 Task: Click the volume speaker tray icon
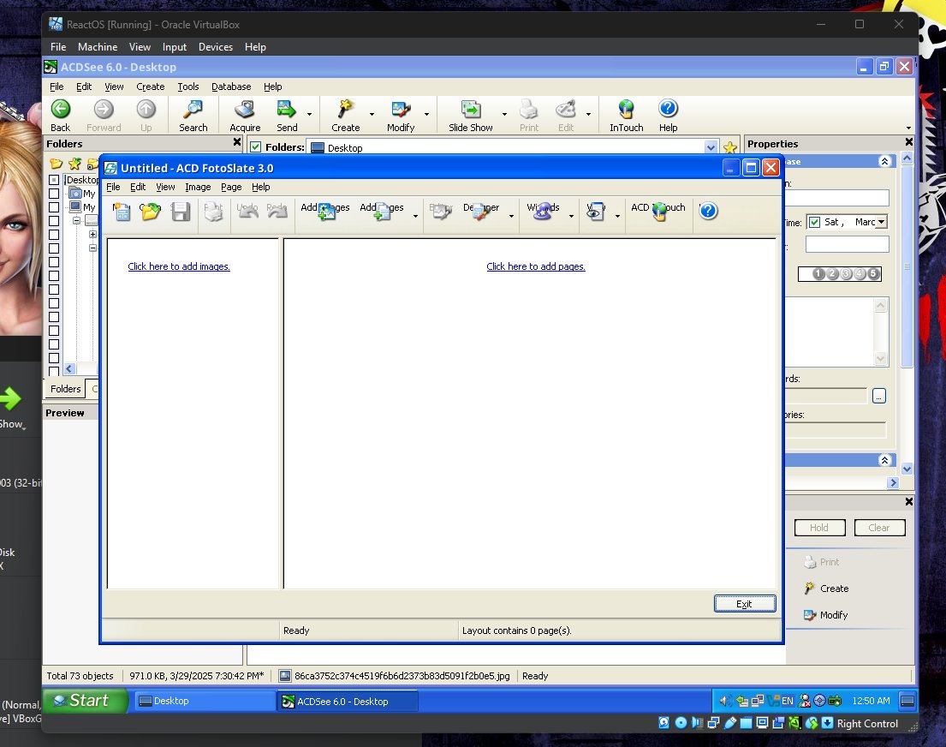pyautogui.click(x=724, y=701)
